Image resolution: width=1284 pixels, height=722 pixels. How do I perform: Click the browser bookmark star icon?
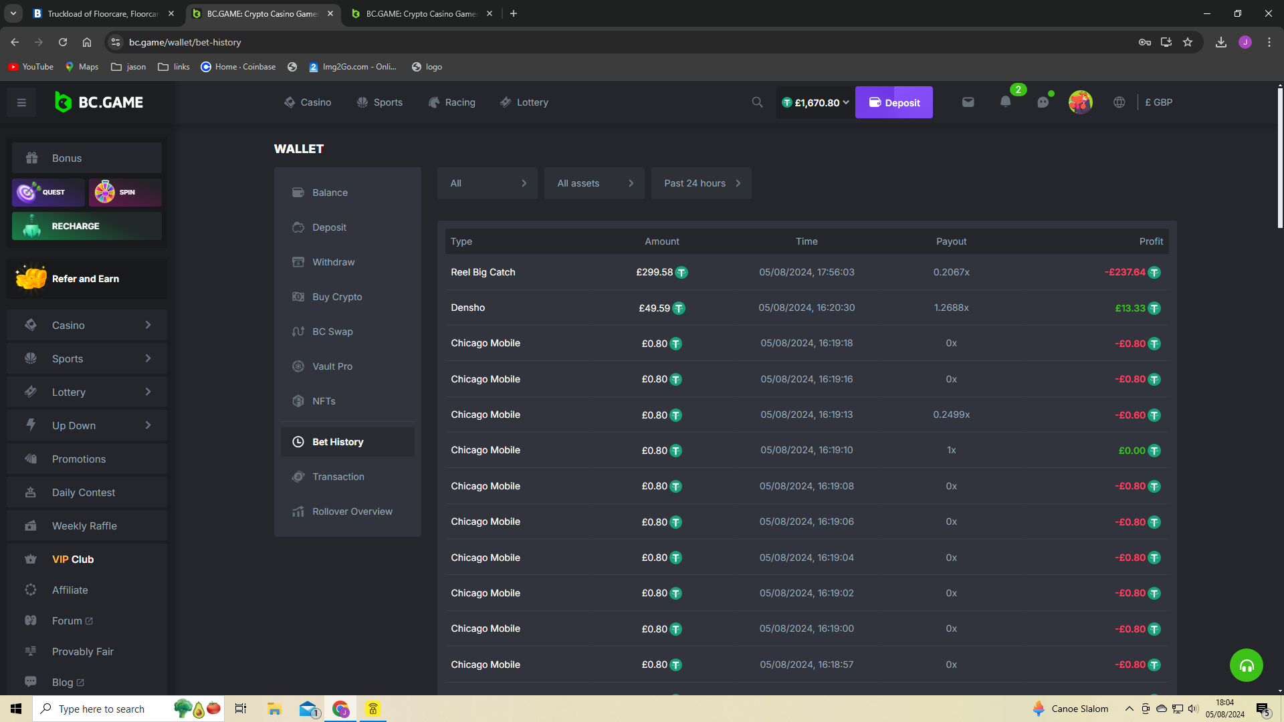(x=1188, y=42)
